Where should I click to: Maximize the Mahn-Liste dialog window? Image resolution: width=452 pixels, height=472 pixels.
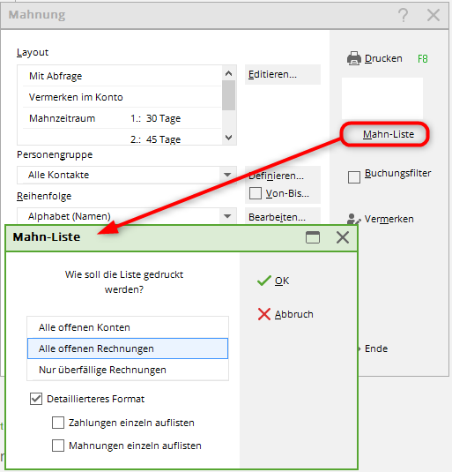313,237
